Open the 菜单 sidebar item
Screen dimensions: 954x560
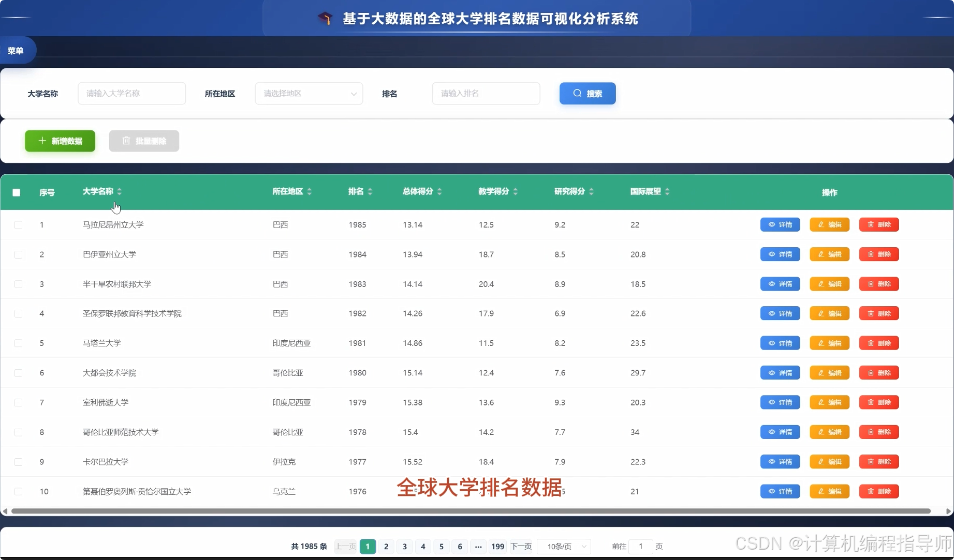(16, 50)
